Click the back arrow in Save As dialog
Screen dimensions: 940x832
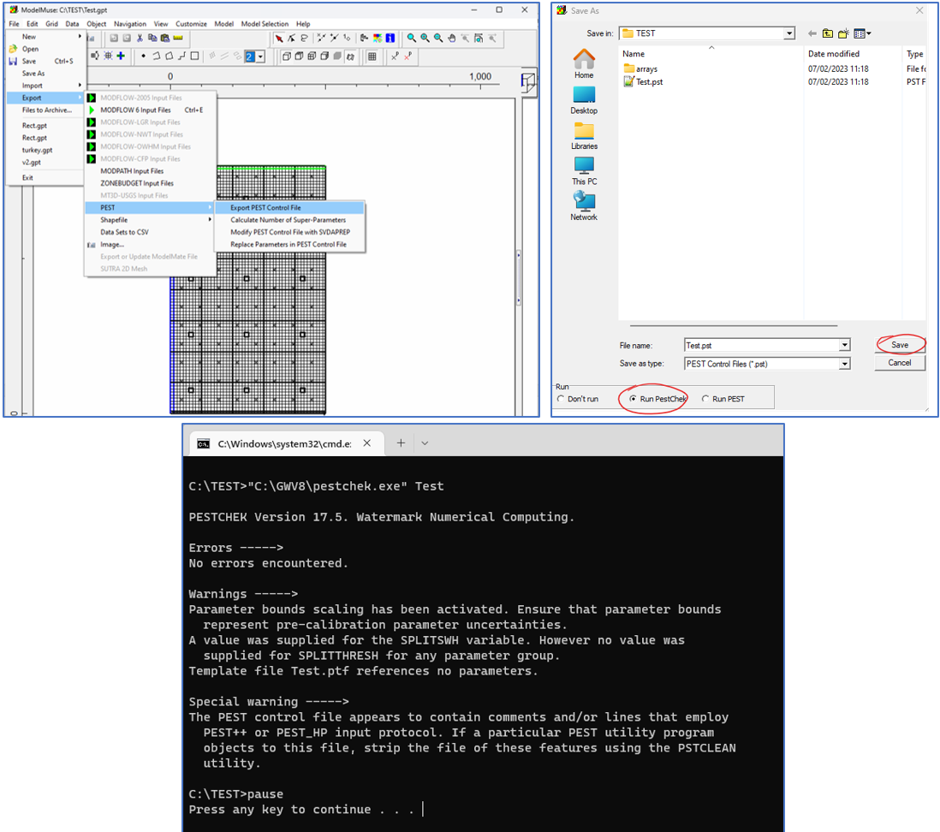coord(812,33)
